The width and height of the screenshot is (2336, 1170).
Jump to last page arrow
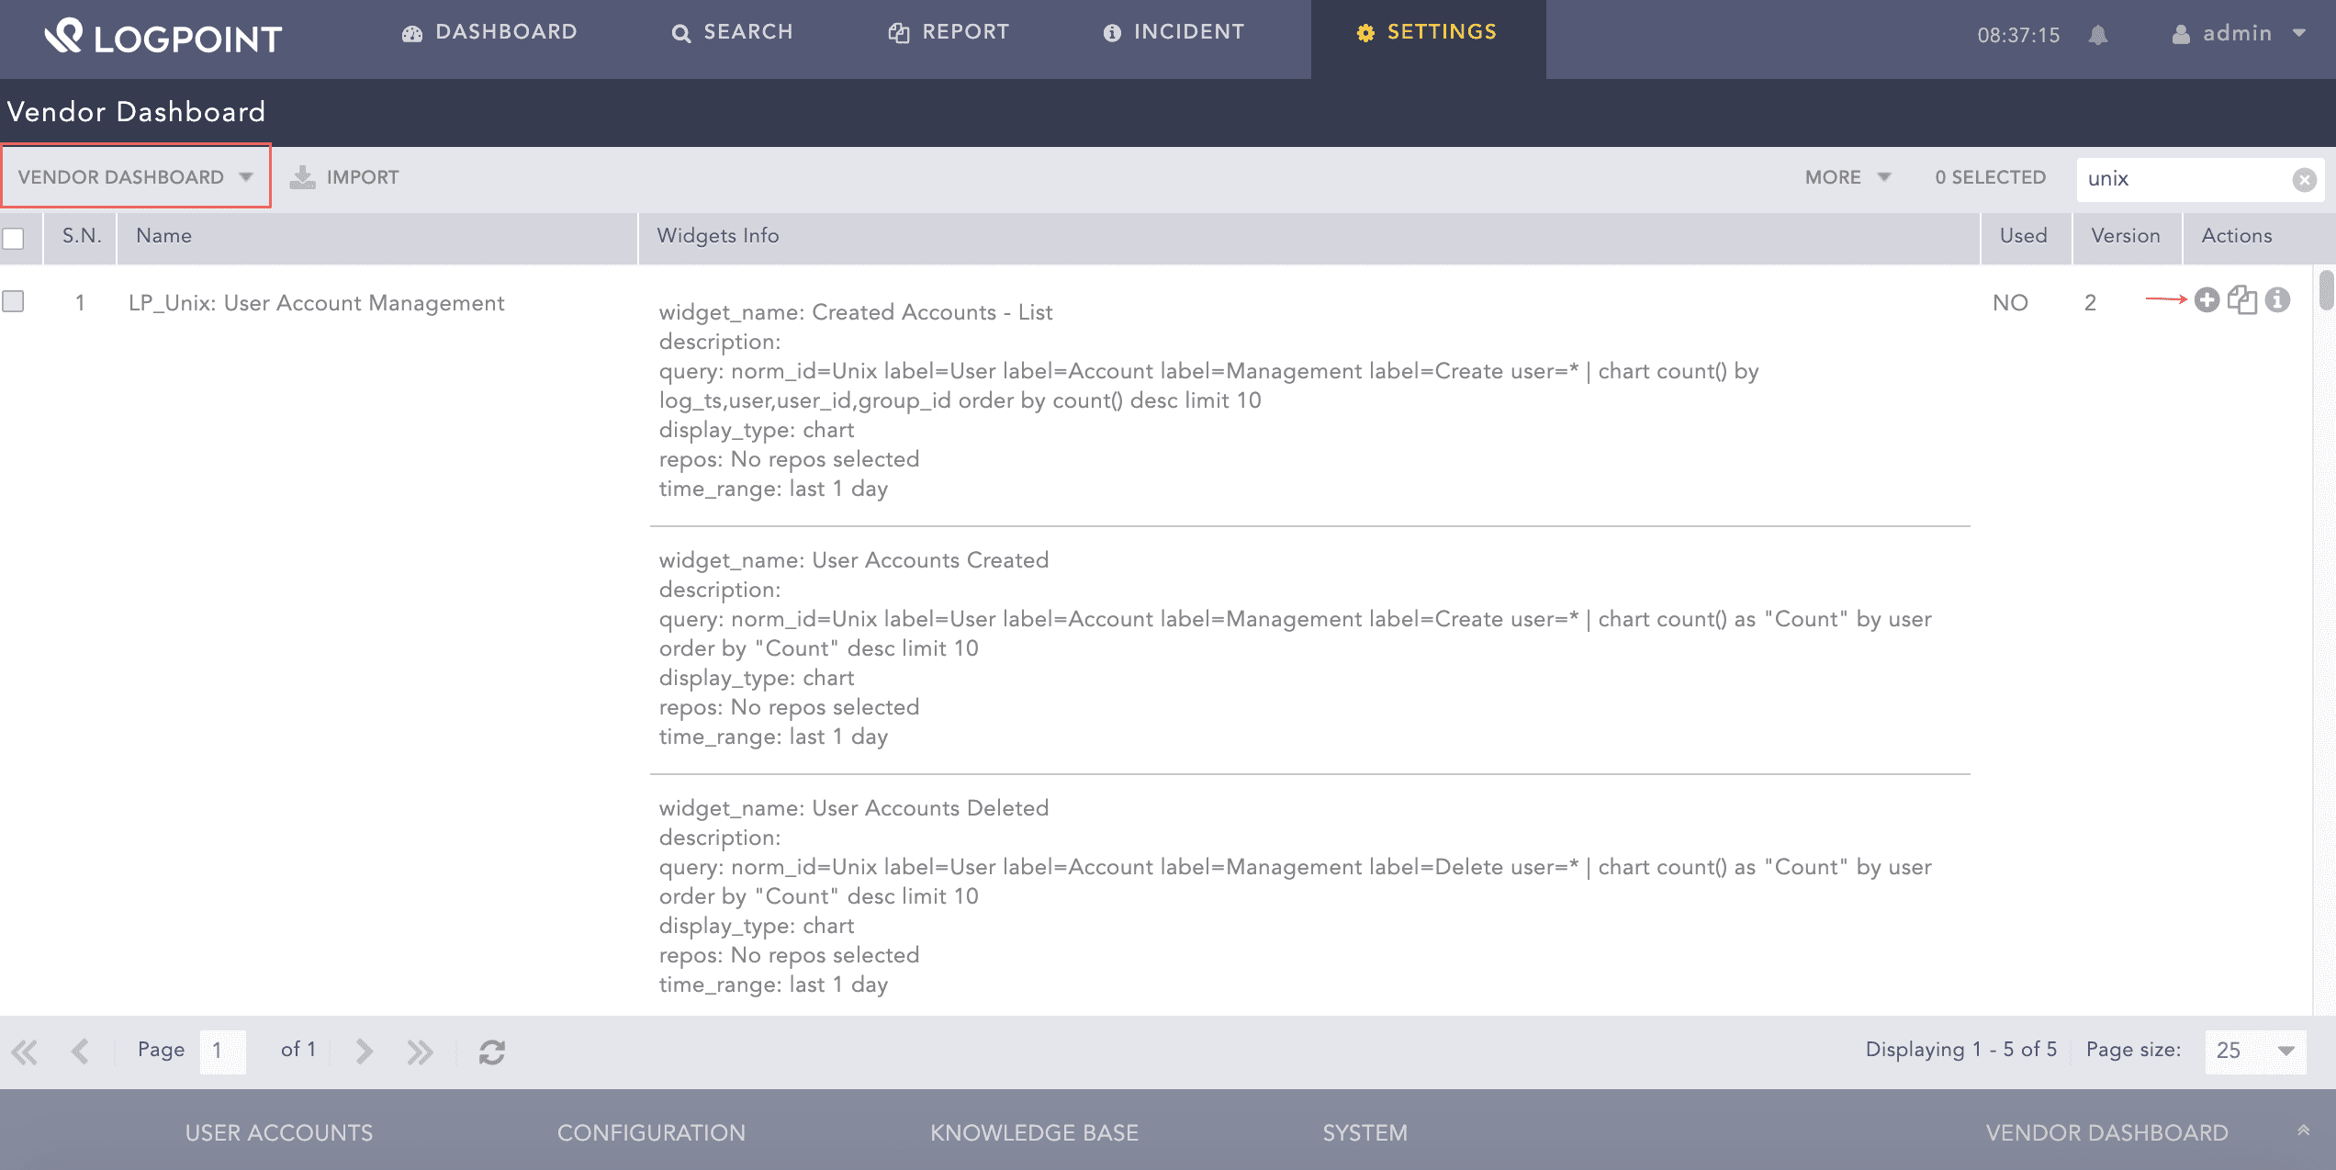[x=420, y=1052]
